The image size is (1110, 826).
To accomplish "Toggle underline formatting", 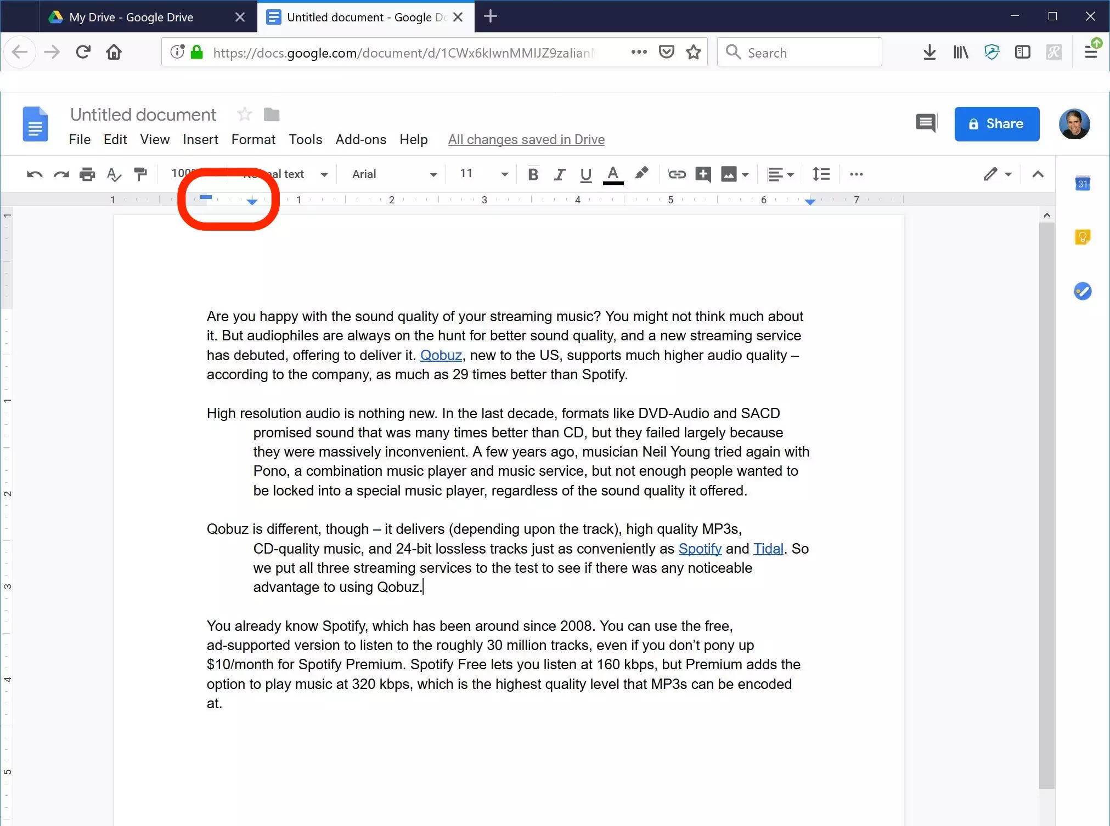I will 585,174.
